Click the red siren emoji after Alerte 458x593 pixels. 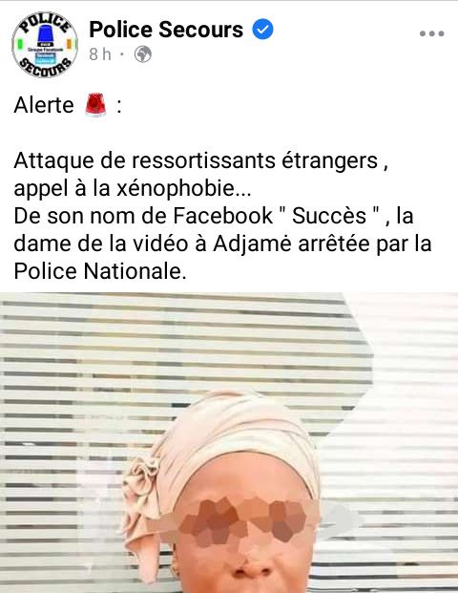click(x=95, y=105)
